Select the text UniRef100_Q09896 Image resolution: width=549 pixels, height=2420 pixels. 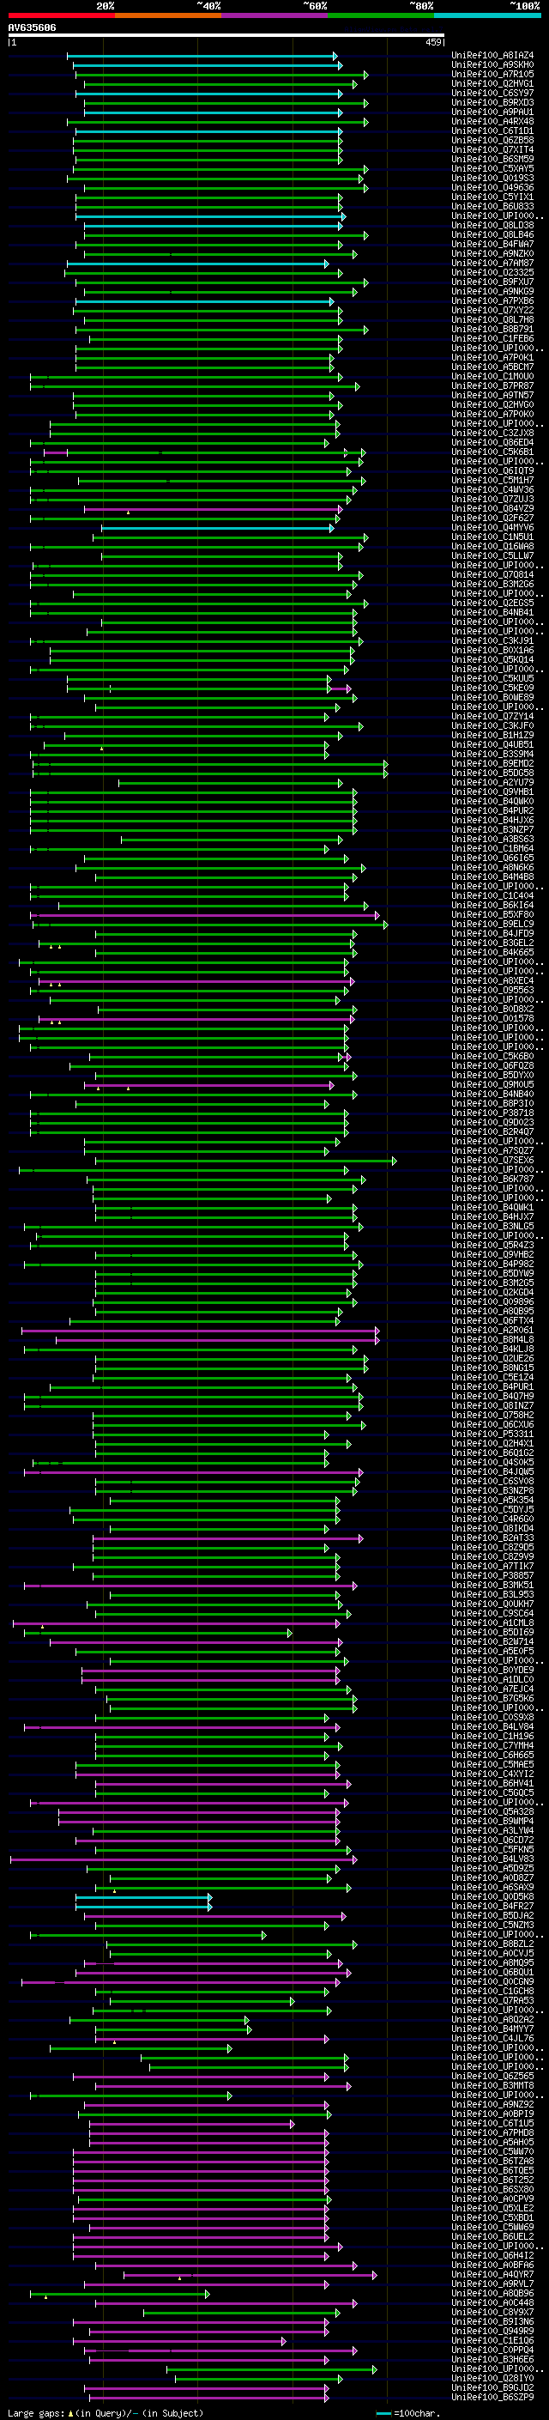click(492, 1302)
